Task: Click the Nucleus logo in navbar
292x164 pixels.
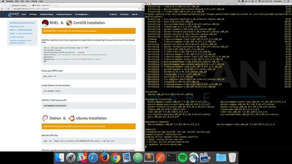Action: click(x=13, y=14)
